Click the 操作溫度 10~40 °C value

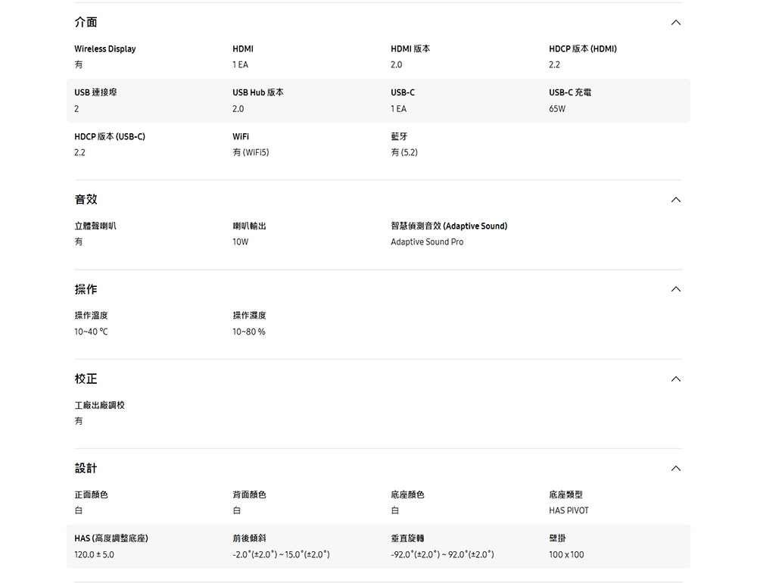tap(90, 332)
